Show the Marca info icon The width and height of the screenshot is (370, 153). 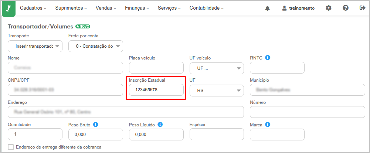pyautogui.click(x=267, y=125)
